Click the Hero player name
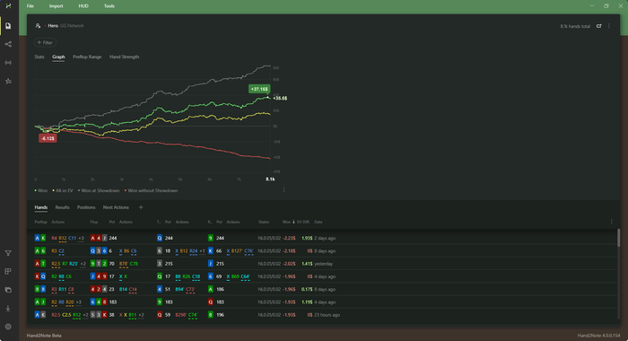The width and height of the screenshot is (628, 341). (x=53, y=26)
